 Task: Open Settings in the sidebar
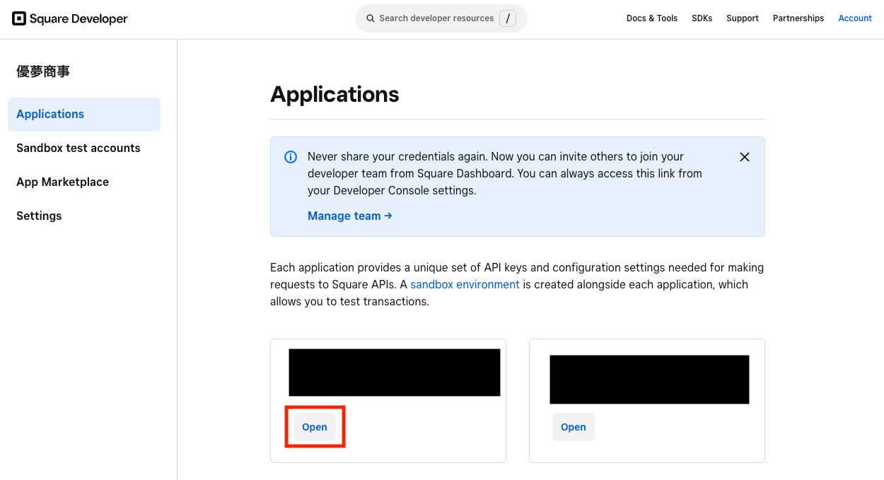click(x=39, y=216)
